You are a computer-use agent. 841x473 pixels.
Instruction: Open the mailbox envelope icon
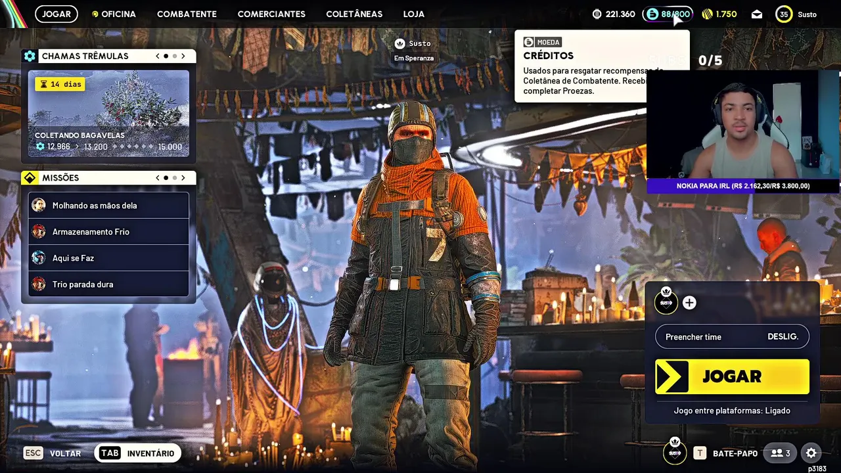point(757,14)
